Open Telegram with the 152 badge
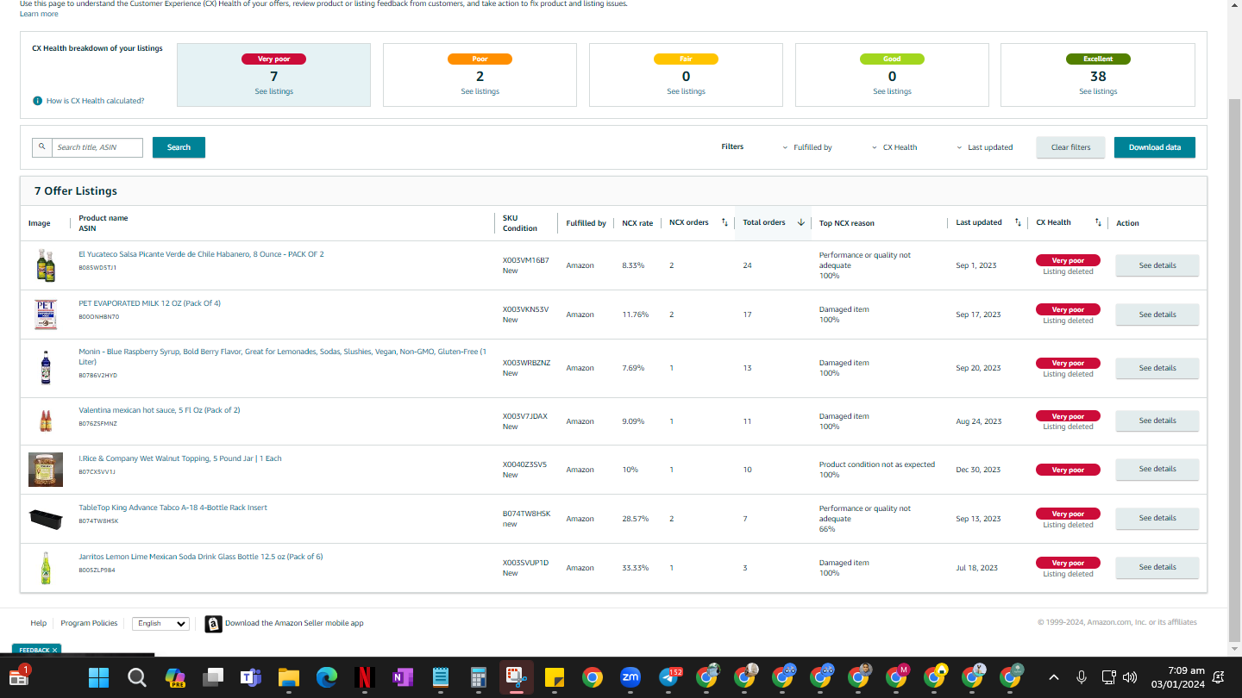1242x698 pixels. [669, 677]
